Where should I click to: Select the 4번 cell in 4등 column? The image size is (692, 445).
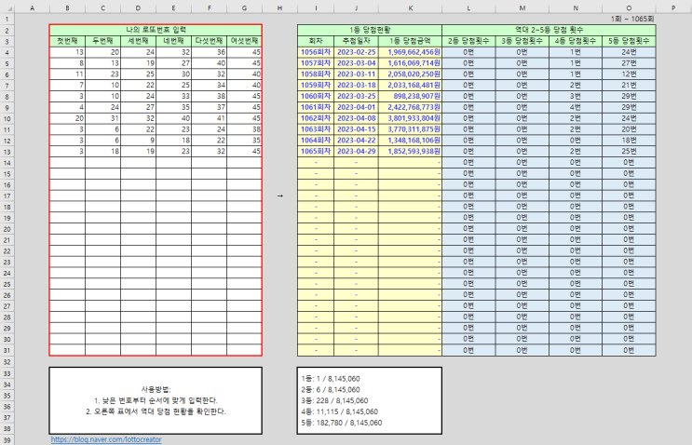pos(576,107)
